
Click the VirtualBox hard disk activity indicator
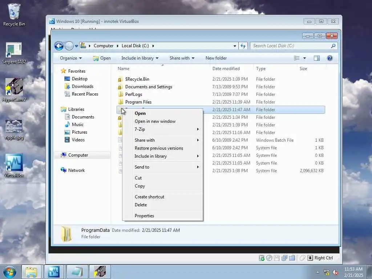pos(262,258)
